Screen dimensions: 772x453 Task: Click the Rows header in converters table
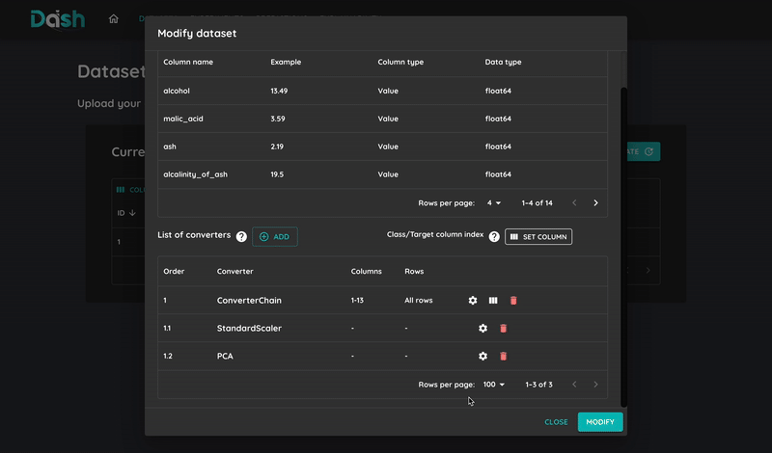(414, 272)
